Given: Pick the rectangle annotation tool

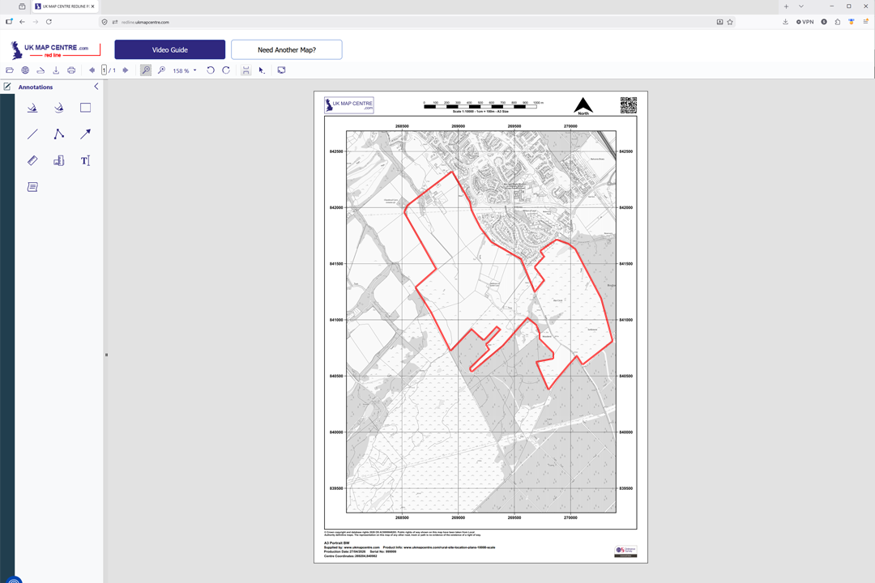Looking at the screenshot, I should pos(85,108).
